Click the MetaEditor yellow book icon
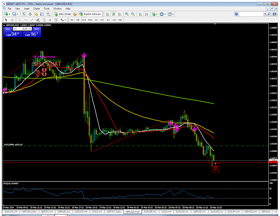Image resolution: width=280 pixels, height=216 pixels. coord(75,14)
